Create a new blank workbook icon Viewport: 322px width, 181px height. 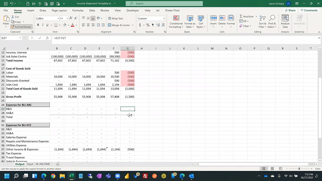pos(28,4)
